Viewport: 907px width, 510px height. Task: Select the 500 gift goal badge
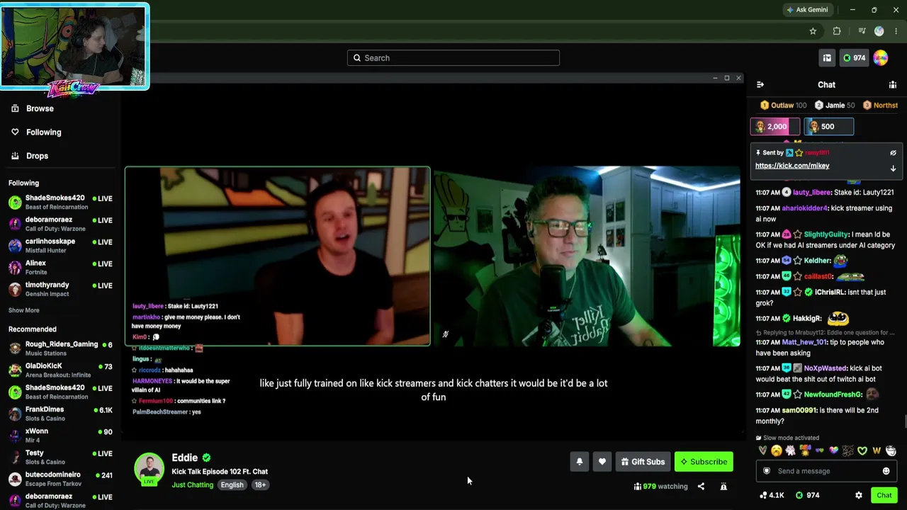(828, 127)
